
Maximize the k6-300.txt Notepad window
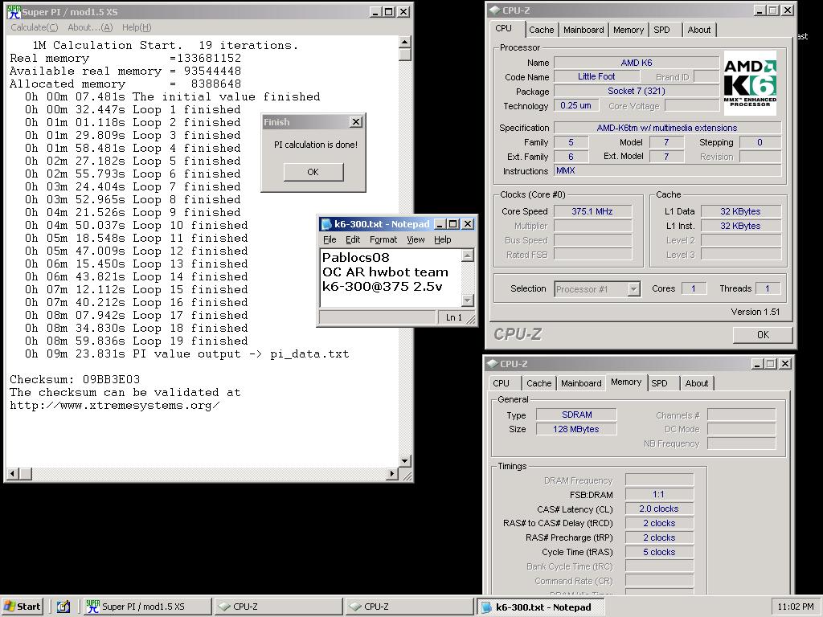pos(454,224)
